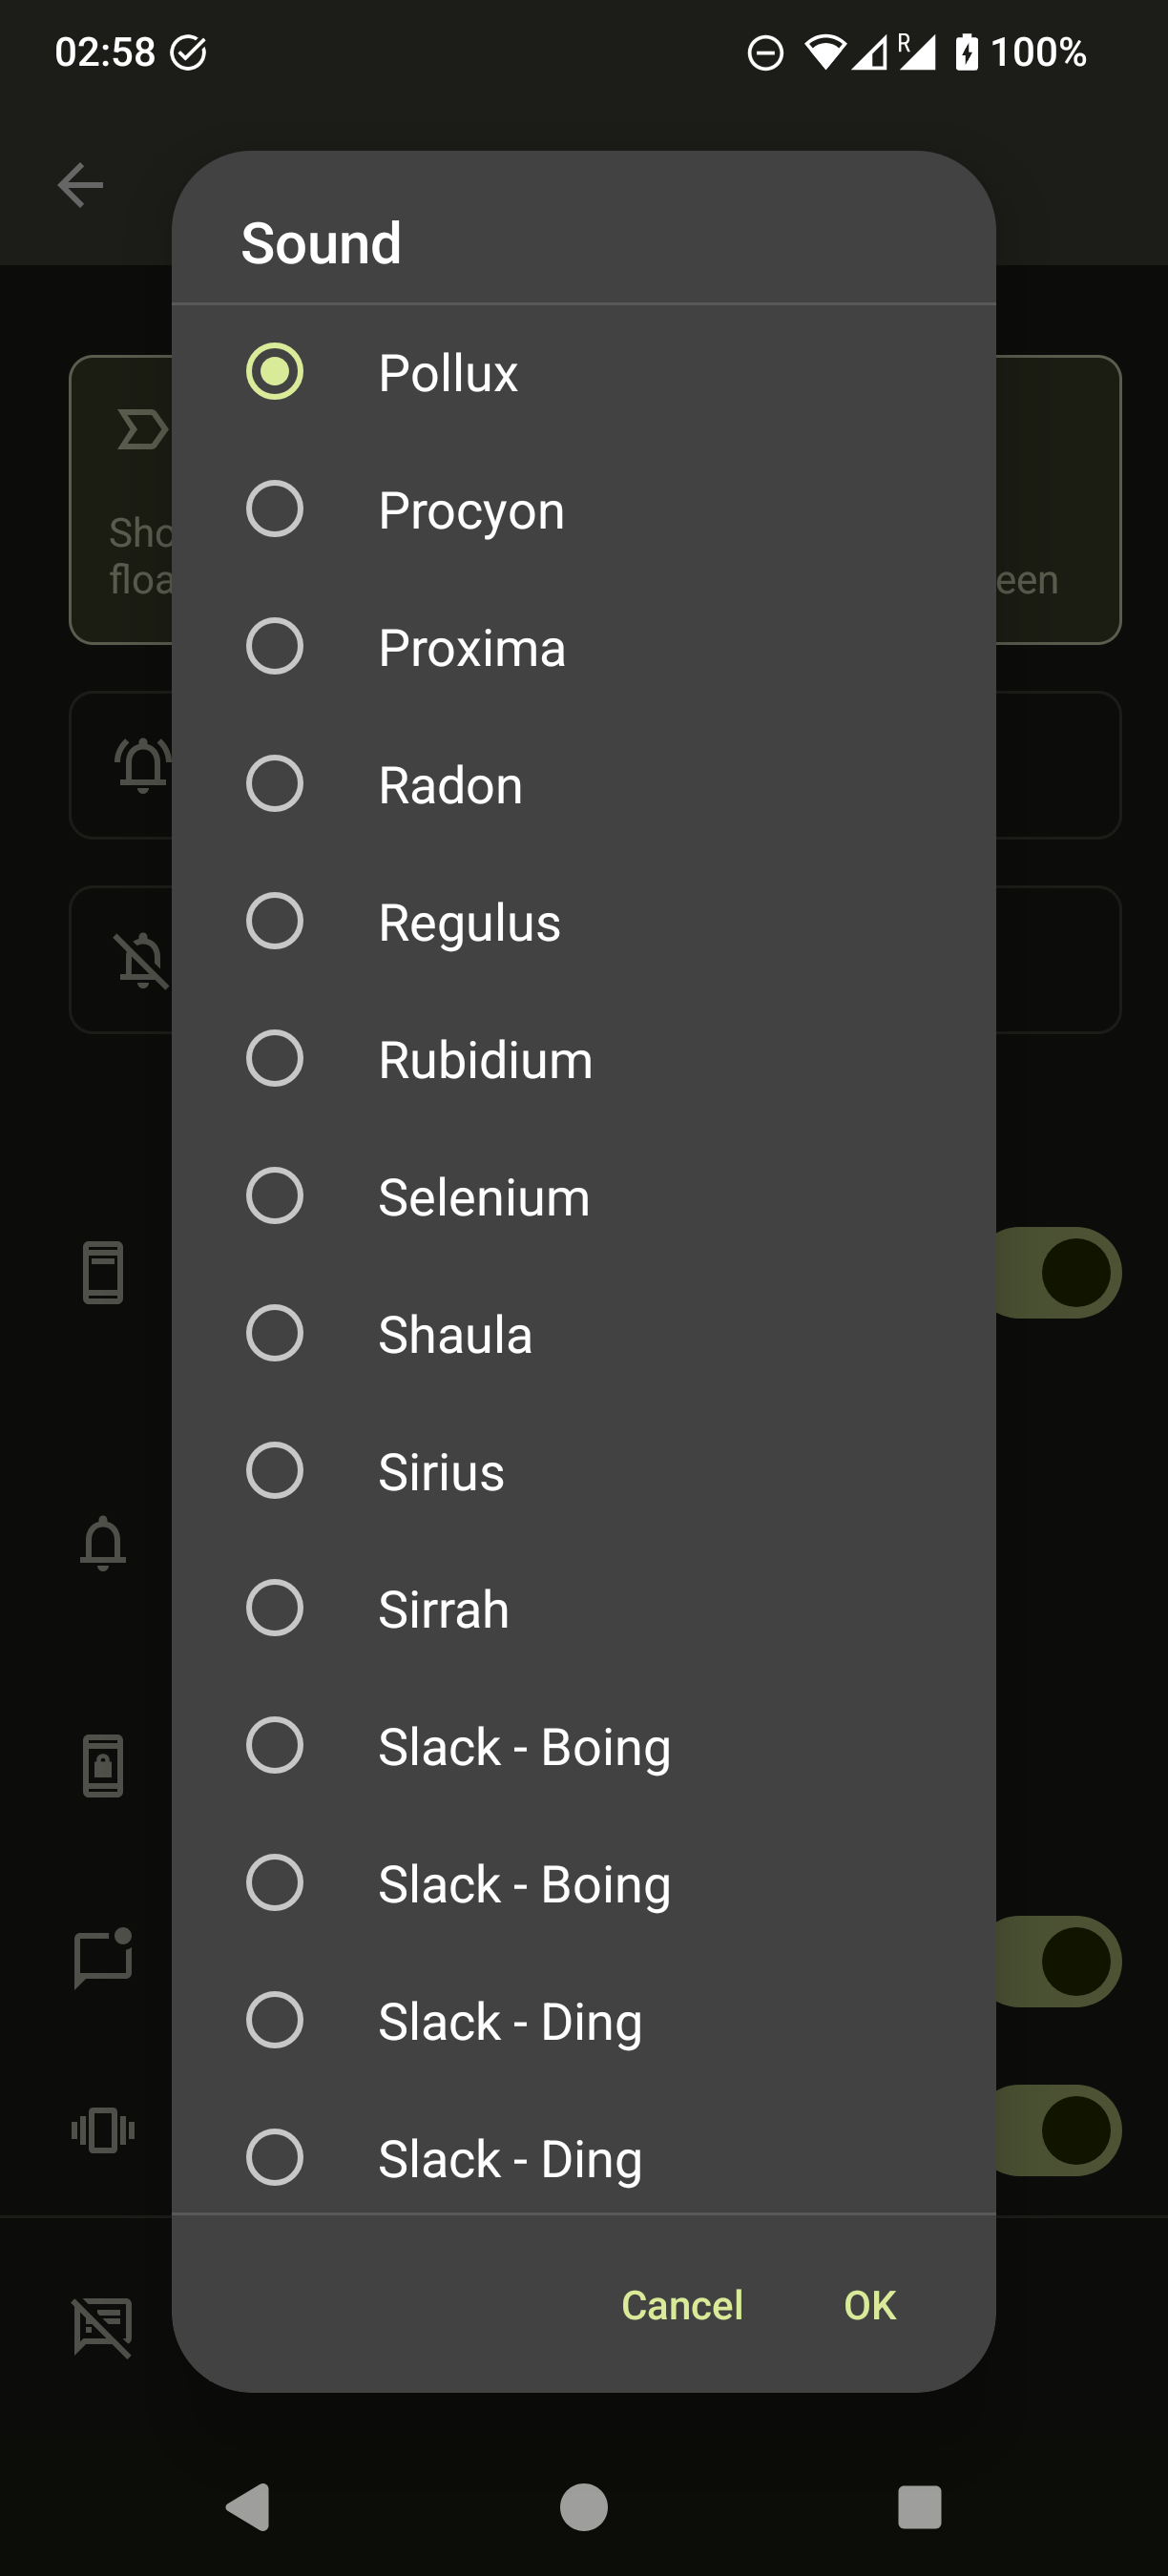
Task: Select Regulus from the sound list
Action: click(275, 921)
